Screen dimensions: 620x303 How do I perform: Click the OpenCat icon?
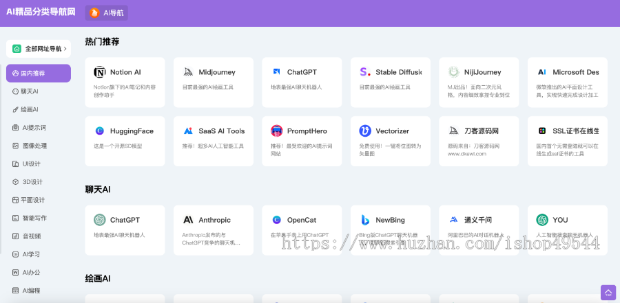point(277,220)
